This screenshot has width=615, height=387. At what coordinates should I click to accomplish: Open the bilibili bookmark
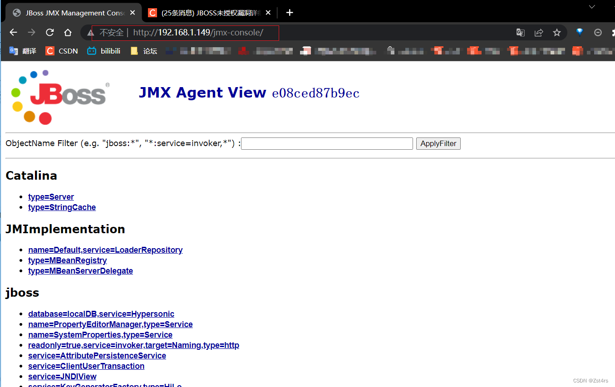pos(104,51)
